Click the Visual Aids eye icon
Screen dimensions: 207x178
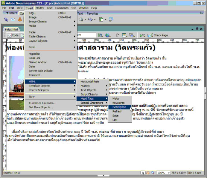[132, 35]
